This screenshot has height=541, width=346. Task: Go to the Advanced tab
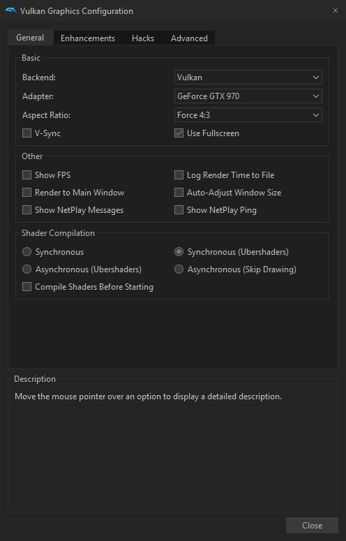tap(189, 38)
